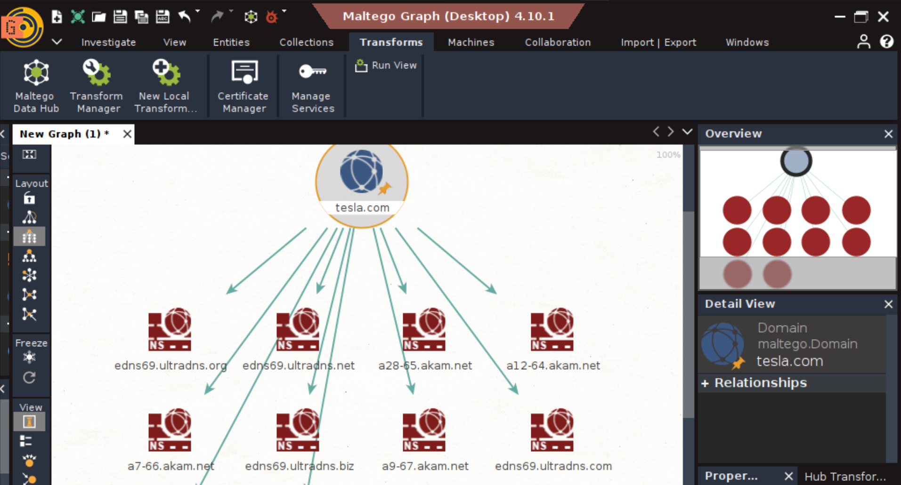
Task: Select the edns69.ultradns.biz NS entity
Action: pos(299,439)
